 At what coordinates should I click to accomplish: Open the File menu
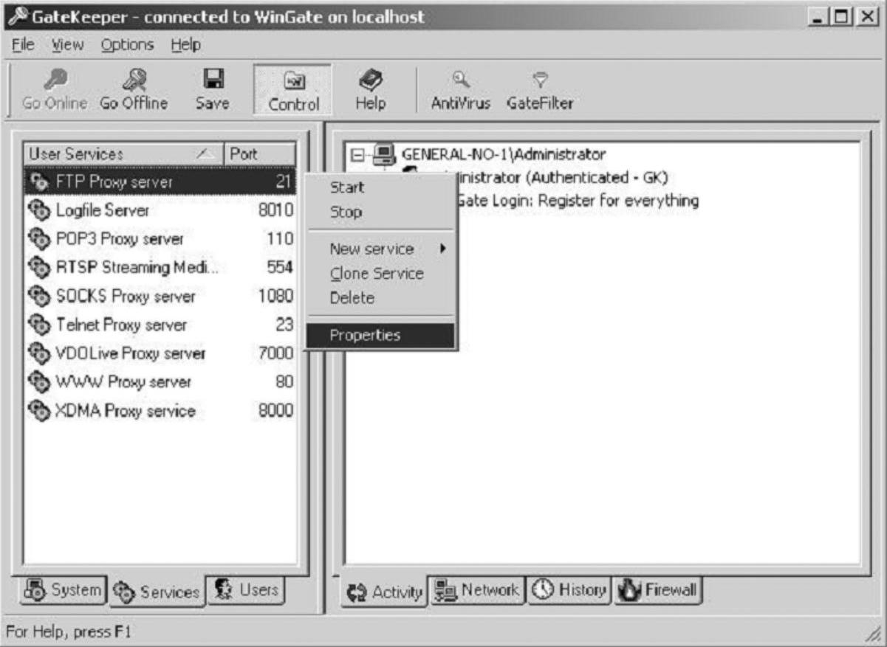[22, 45]
